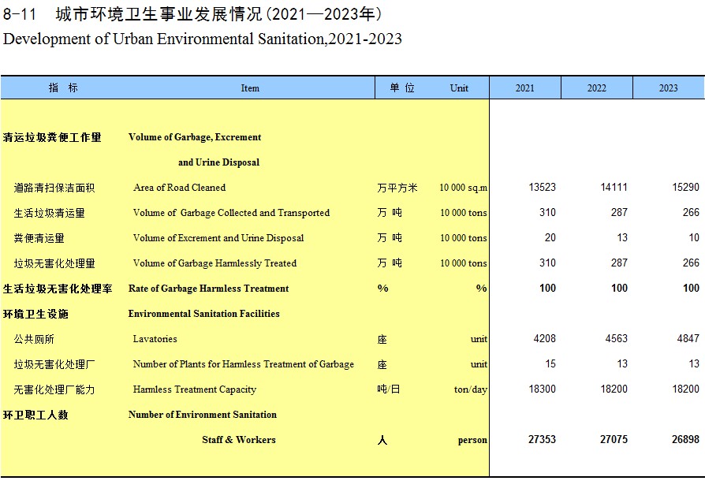Click 'Area of Road Cleaned' row label
The height and width of the screenshot is (503, 705).
click(179, 188)
